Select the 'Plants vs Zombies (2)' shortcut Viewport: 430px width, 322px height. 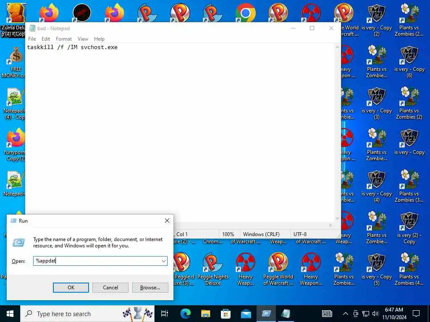409,104
